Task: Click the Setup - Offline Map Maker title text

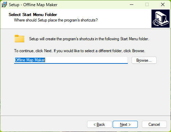Action: tap(33, 5)
